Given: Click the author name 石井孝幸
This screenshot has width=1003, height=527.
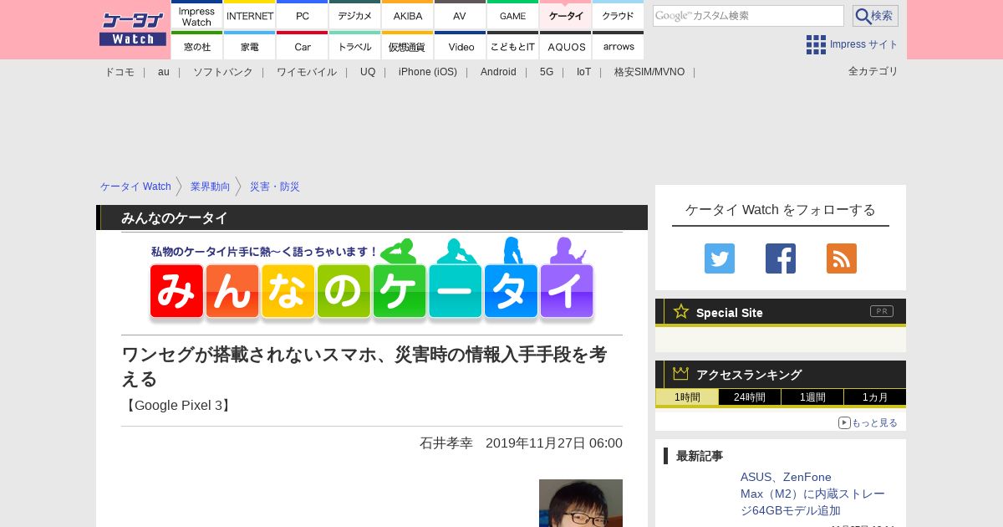Looking at the screenshot, I should [x=446, y=443].
